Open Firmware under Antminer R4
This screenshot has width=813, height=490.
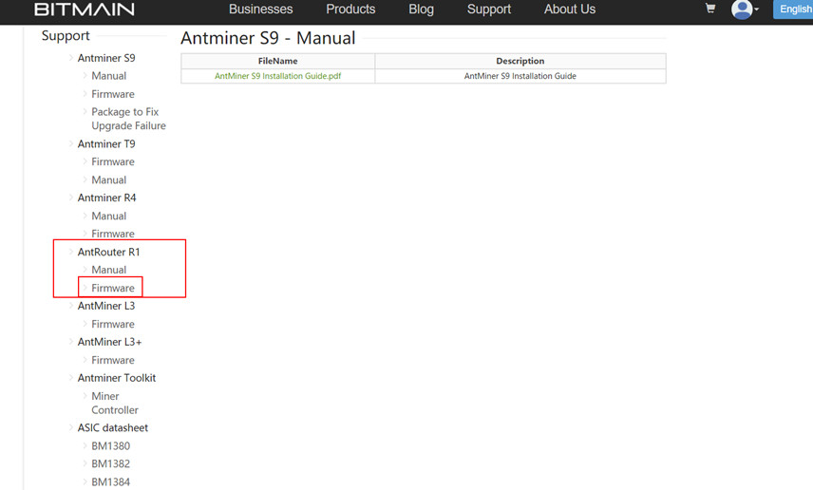coord(113,234)
